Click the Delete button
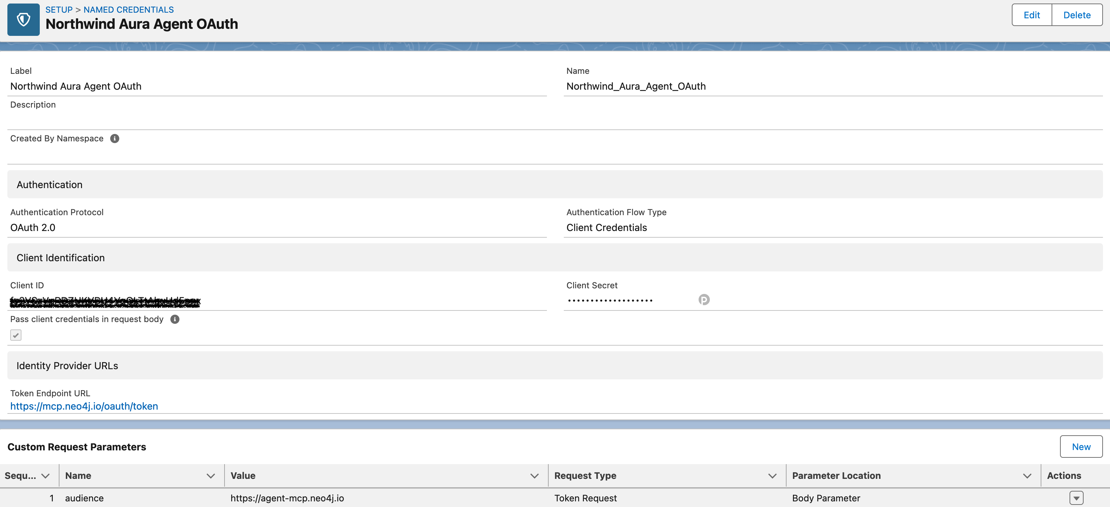The width and height of the screenshot is (1110, 507). tap(1077, 15)
